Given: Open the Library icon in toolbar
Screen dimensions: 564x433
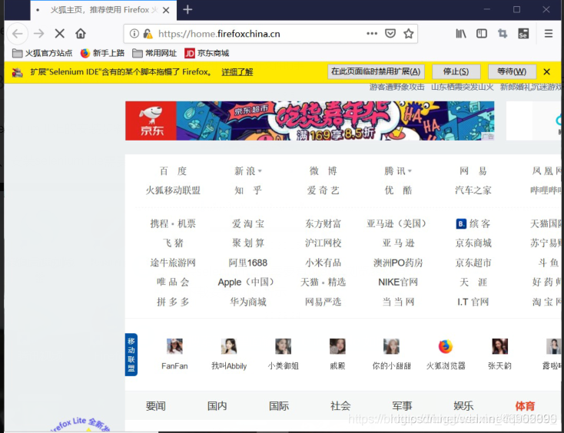Looking at the screenshot, I should coord(461,34).
